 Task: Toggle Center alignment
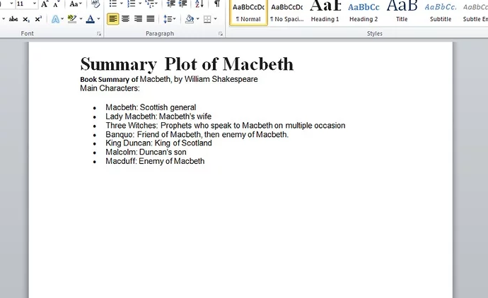pyautogui.click(x=125, y=19)
